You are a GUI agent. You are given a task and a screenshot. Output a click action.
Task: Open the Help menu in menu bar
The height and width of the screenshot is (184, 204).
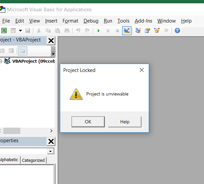click(x=186, y=21)
